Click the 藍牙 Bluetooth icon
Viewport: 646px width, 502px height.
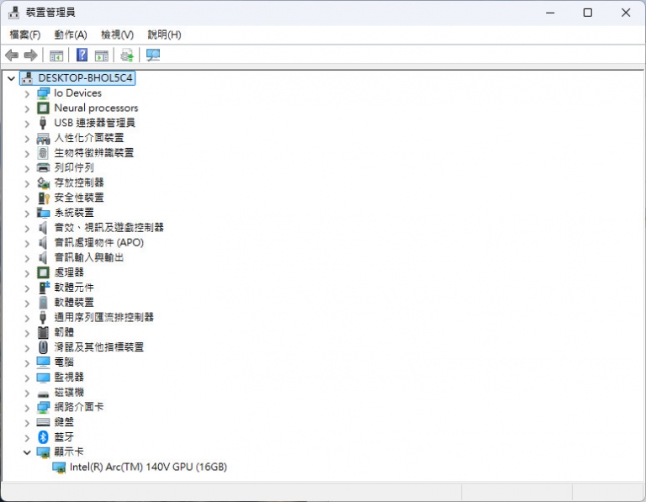(43, 437)
